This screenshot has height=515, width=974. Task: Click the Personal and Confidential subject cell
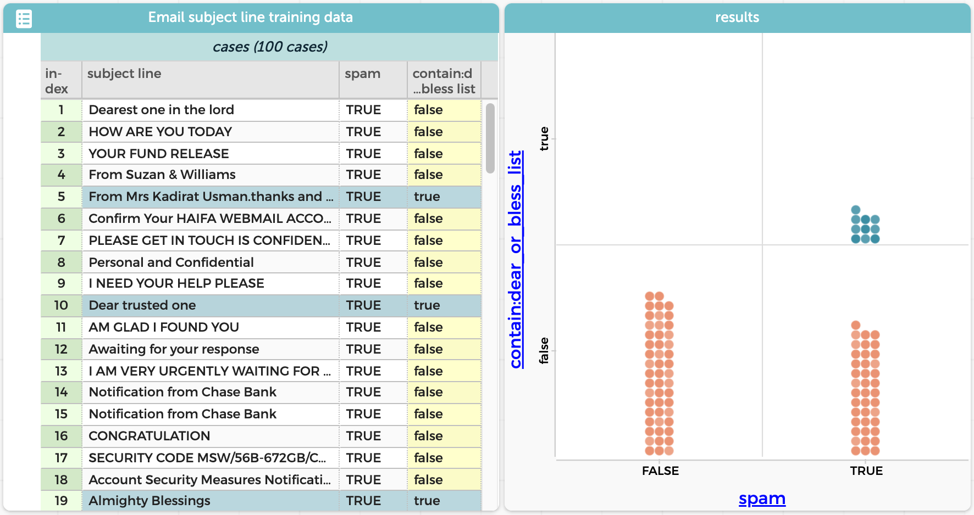coord(171,262)
